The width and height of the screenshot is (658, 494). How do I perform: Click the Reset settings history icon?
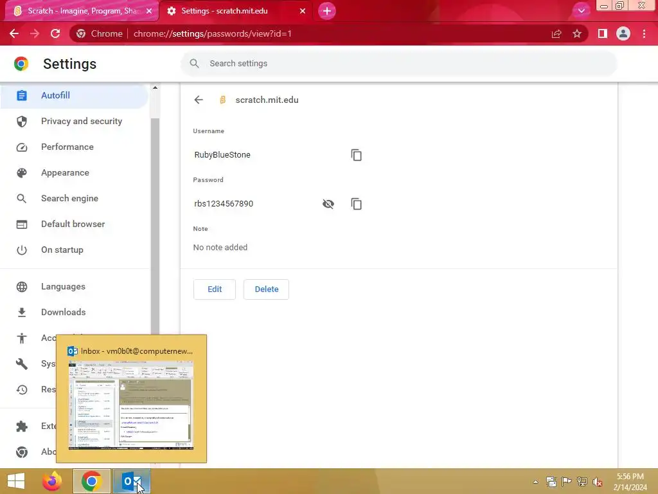click(22, 389)
